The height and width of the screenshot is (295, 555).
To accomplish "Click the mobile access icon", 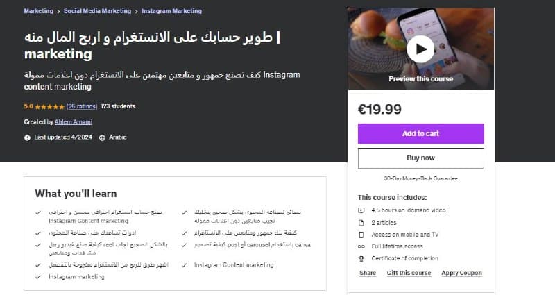I will (361, 235).
